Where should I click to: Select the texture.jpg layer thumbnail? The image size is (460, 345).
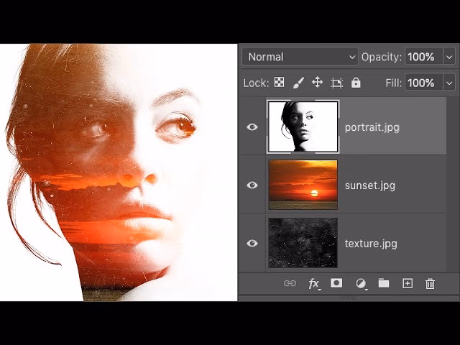click(x=303, y=243)
